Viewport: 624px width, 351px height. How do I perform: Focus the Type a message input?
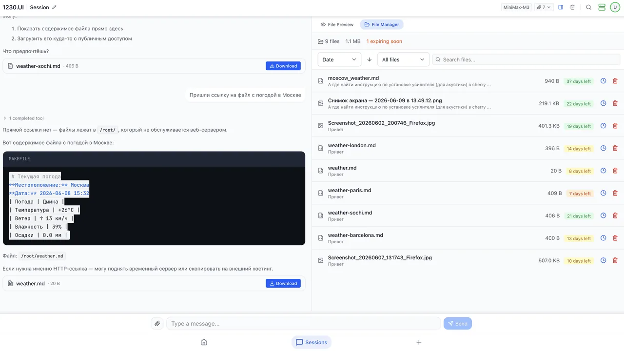(x=303, y=324)
